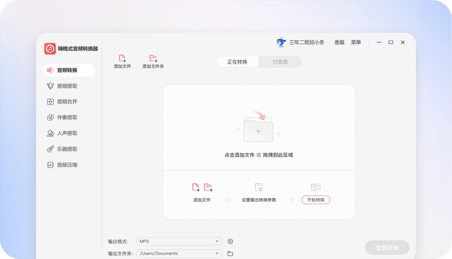Click the user avatar icon
452x259 pixels.
click(281, 42)
